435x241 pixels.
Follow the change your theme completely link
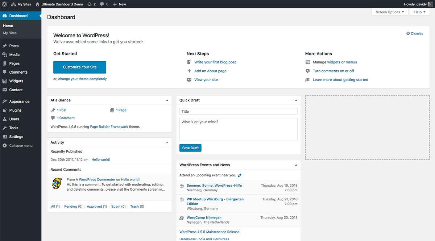click(x=82, y=79)
